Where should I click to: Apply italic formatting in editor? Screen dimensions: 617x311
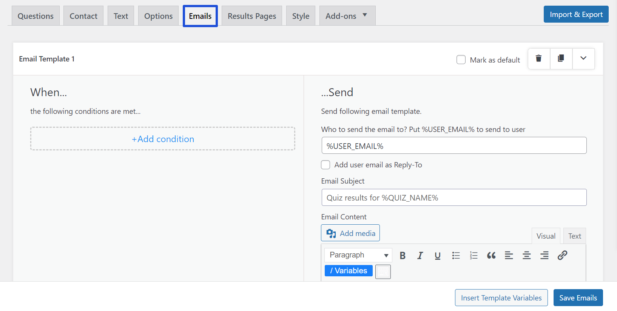point(420,256)
